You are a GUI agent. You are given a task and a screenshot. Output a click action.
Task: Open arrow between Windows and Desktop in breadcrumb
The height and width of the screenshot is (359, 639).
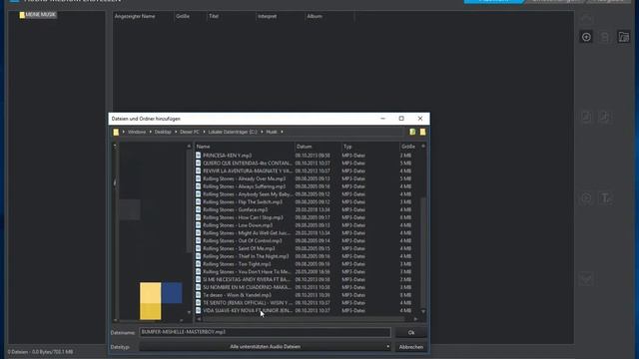pos(151,132)
